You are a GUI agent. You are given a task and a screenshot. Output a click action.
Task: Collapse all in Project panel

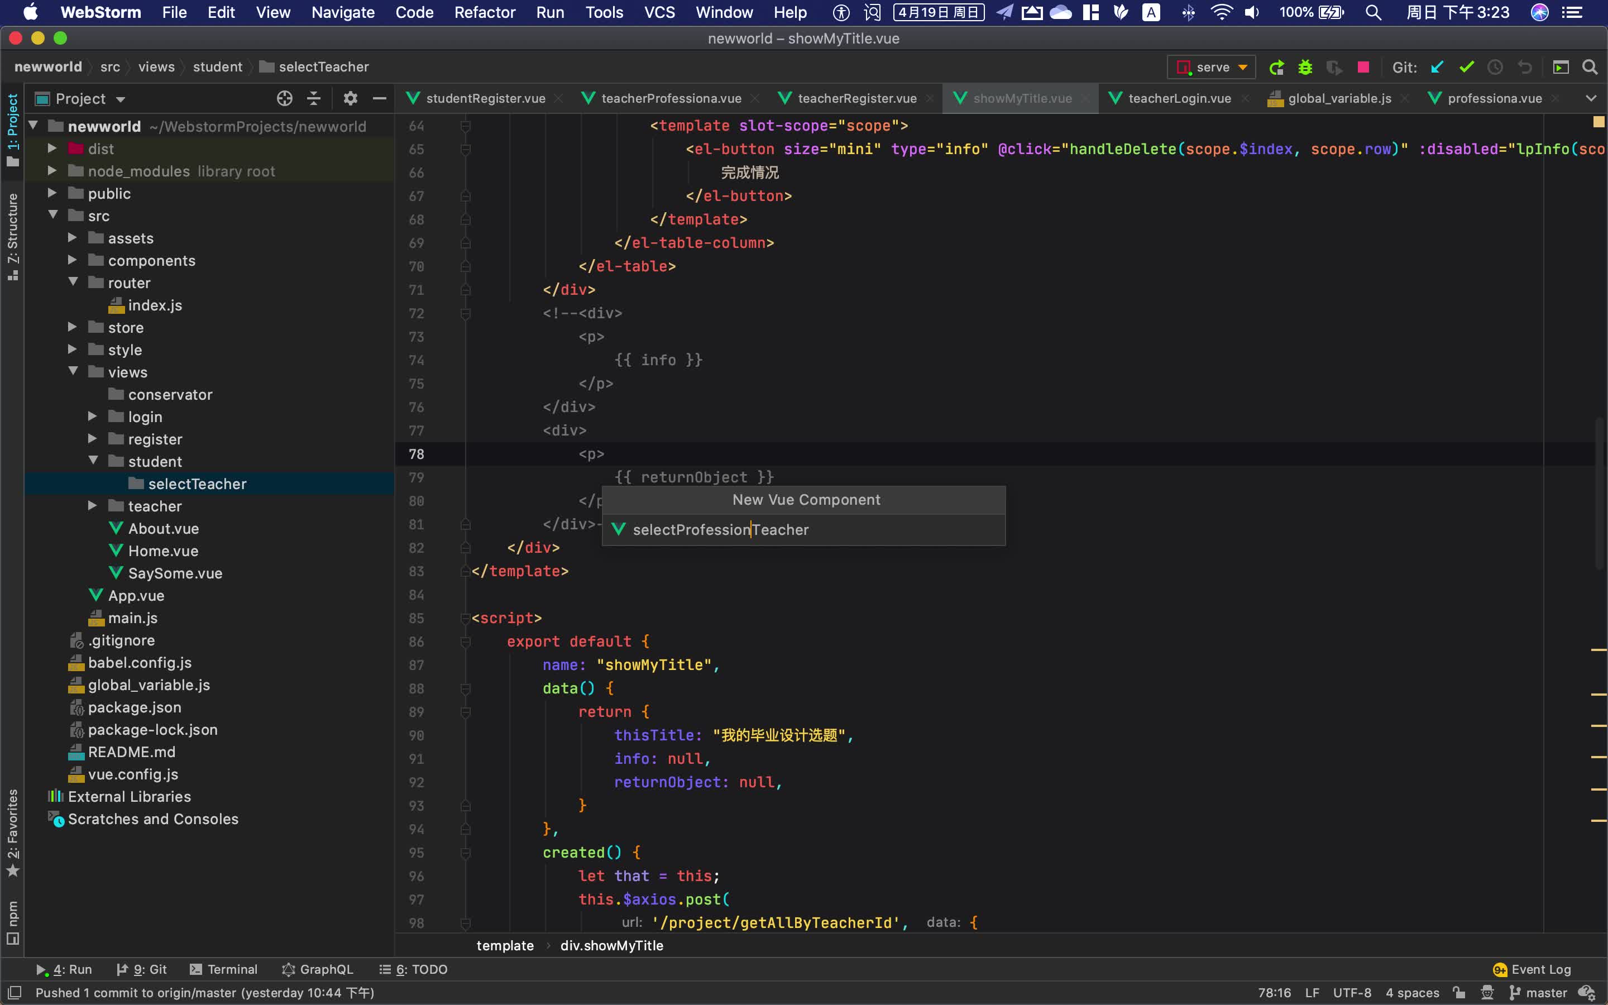coord(314,98)
